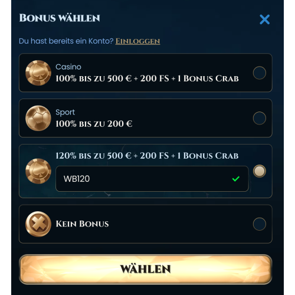Click the 120% bis zu 500 € headline
This screenshot has height=295, width=295.
147,156
